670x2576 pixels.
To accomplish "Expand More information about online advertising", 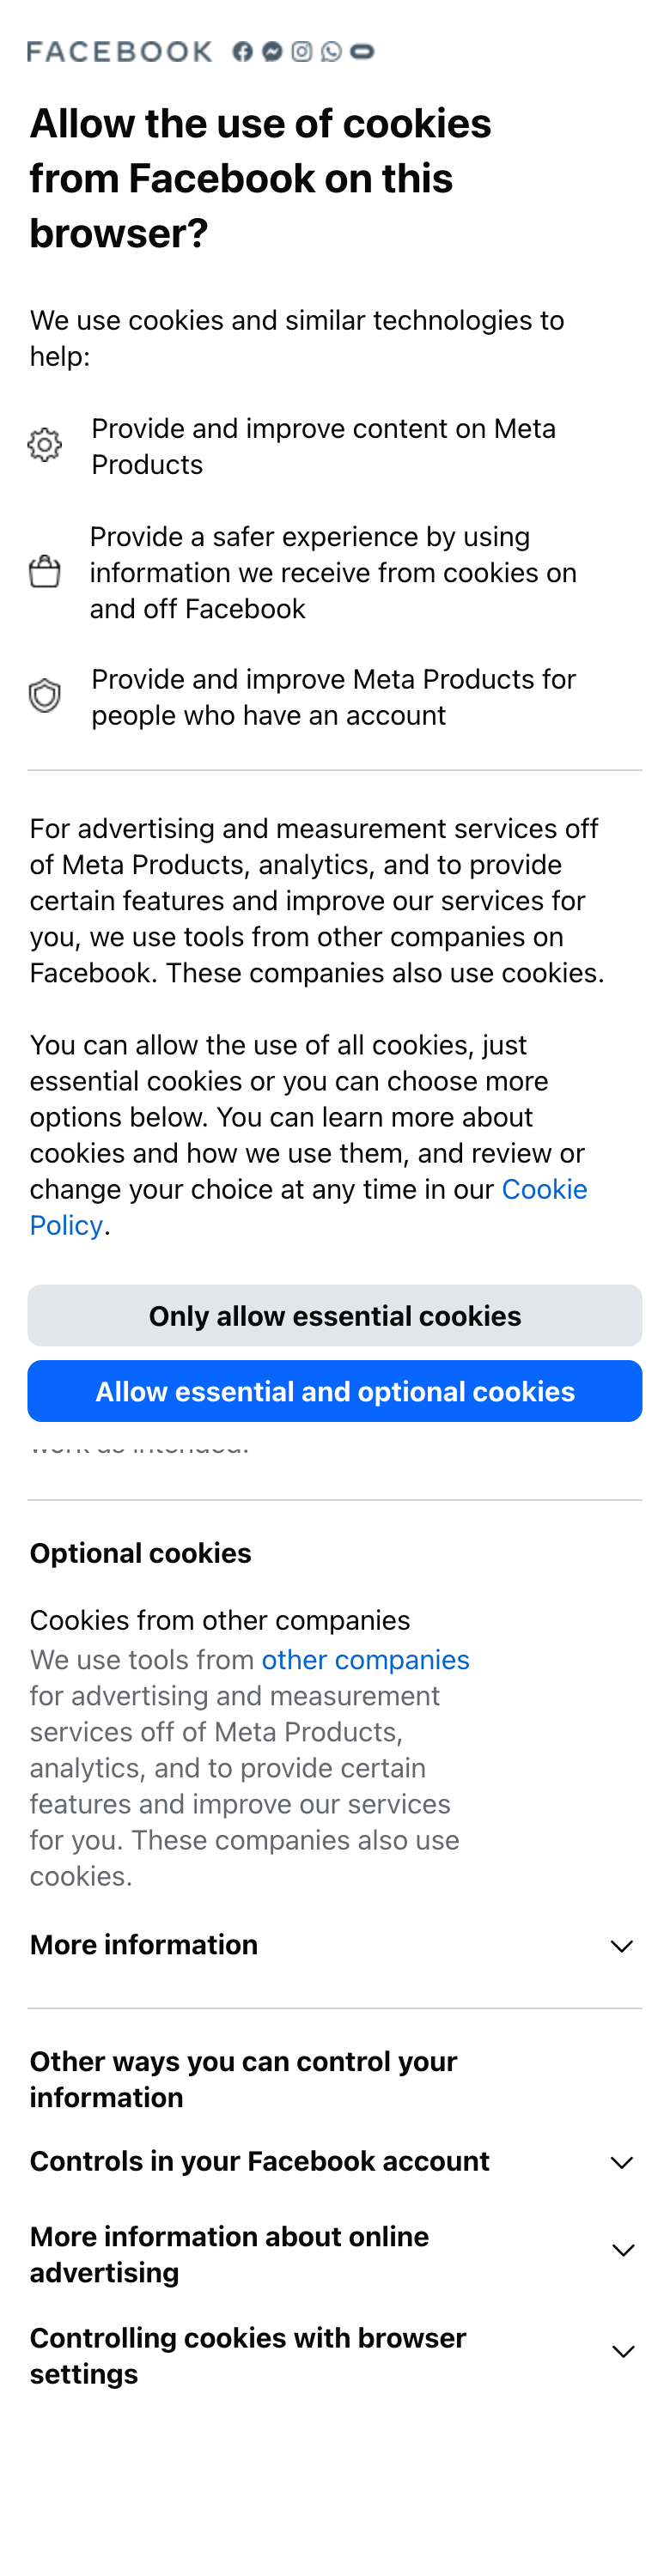I will click(622, 2250).
